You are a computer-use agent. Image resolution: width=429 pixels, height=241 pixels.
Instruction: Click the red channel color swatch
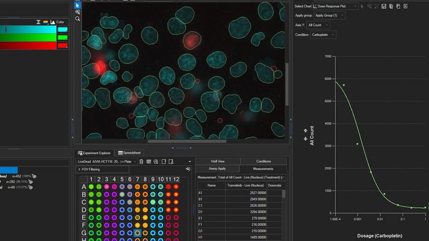tap(63, 45)
